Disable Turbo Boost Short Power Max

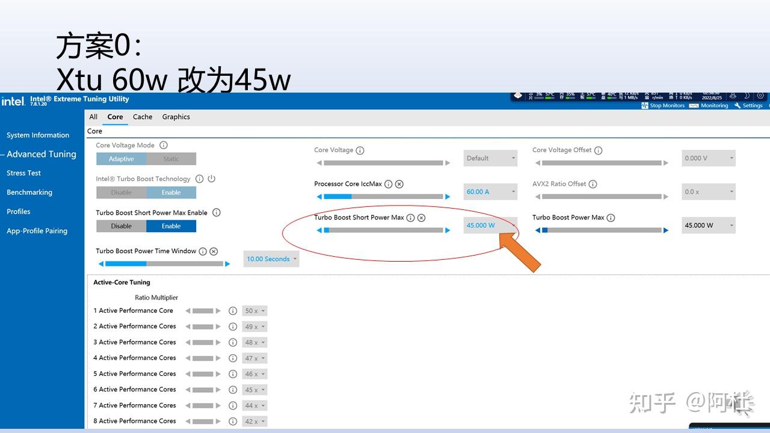pos(121,226)
